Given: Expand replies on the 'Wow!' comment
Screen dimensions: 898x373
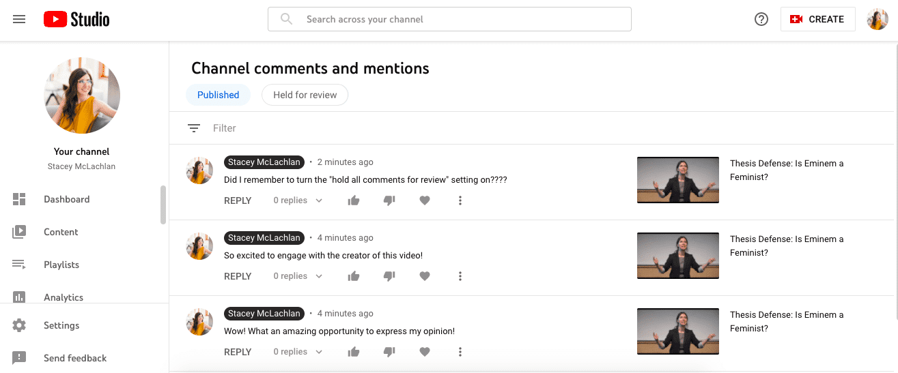Looking at the screenshot, I should point(298,352).
